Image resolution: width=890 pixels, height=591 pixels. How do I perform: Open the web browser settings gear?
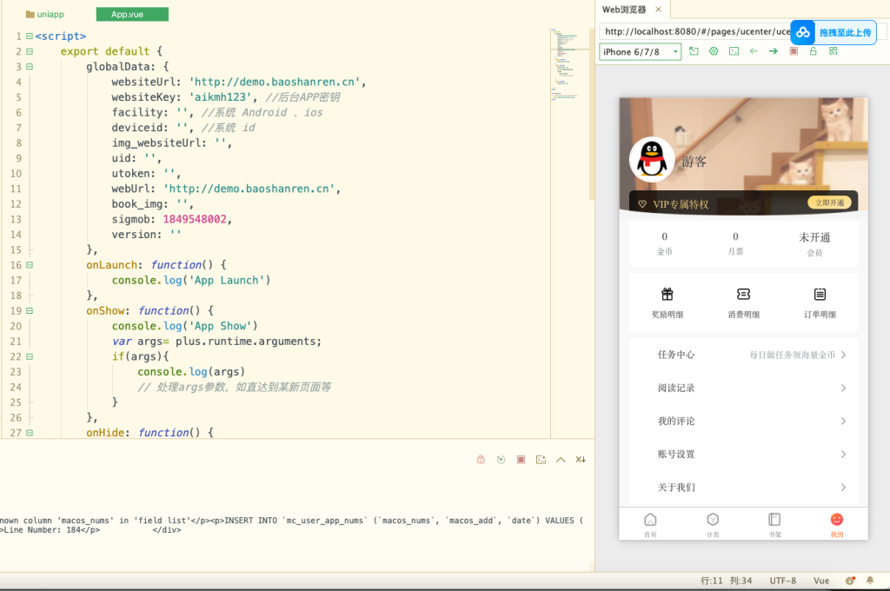point(714,51)
